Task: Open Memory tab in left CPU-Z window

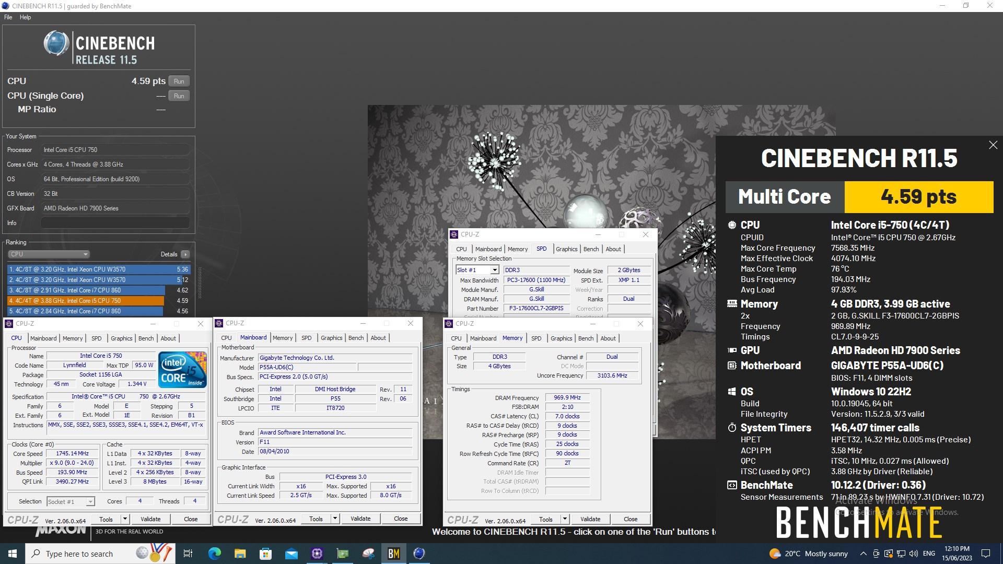Action: [73, 338]
